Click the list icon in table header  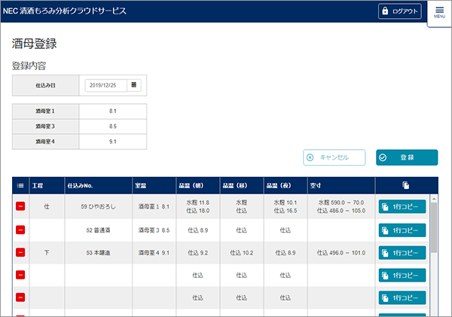(20, 184)
